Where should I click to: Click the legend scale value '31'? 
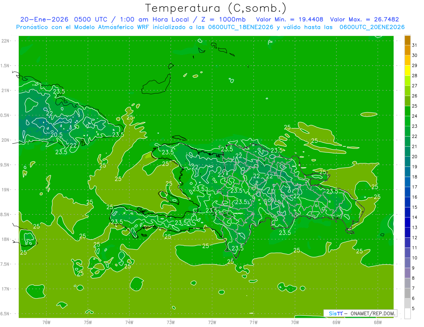pyautogui.click(x=414, y=45)
